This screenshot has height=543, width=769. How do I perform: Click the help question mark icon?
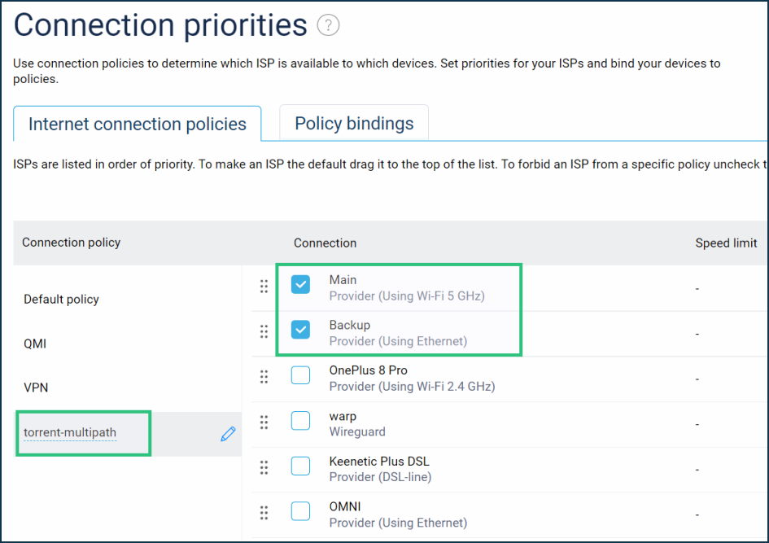pyautogui.click(x=328, y=25)
